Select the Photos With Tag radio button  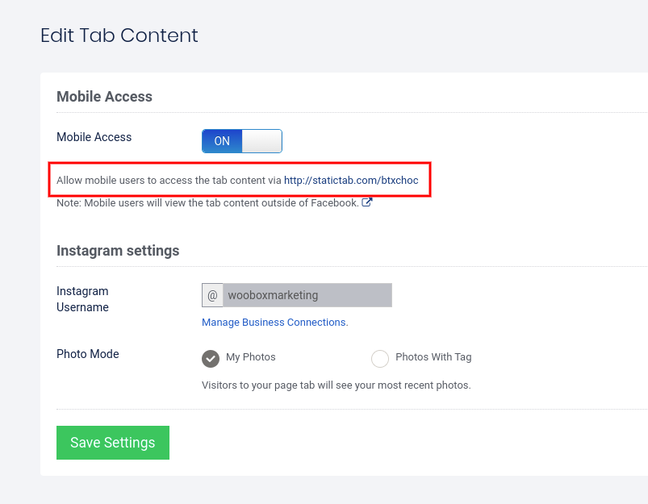point(379,358)
